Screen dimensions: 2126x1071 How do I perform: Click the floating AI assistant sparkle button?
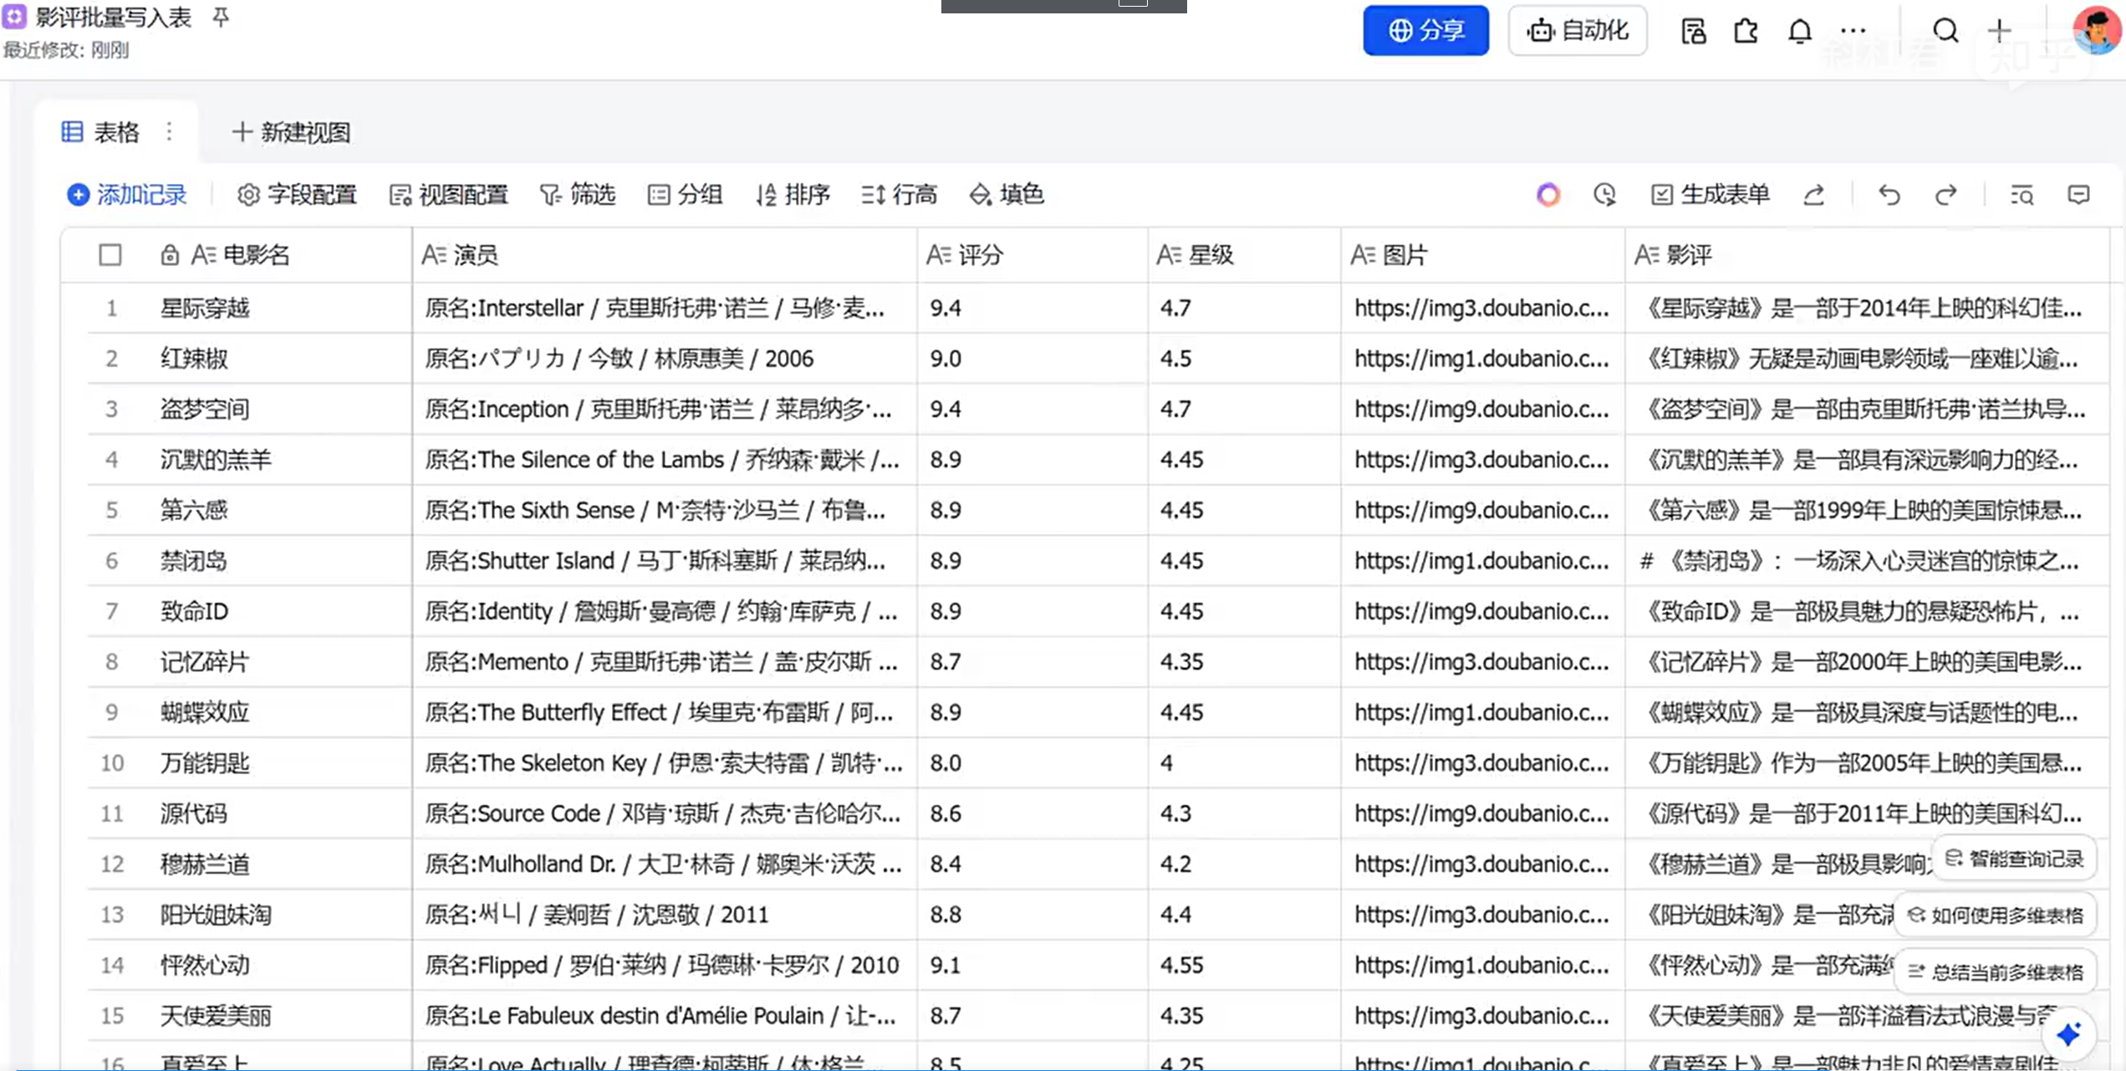[2068, 1034]
